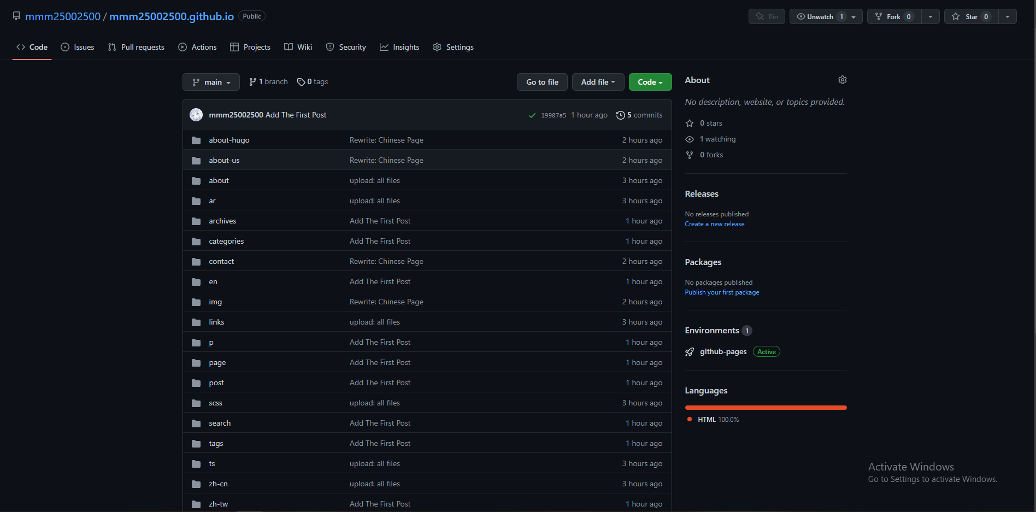Screen dimensions: 1036x512
Task: Click the green commit status check mark
Action: pyautogui.click(x=532, y=115)
